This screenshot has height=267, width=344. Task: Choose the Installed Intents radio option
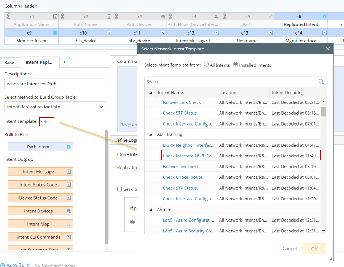click(236, 65)
